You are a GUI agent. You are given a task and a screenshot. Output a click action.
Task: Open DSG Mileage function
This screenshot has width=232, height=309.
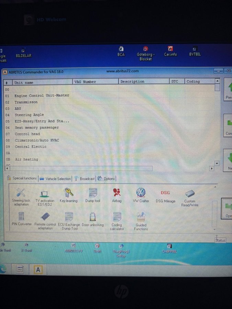[165, 193]
